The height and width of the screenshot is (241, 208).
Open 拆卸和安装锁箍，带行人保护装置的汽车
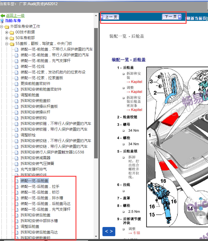pos(54,129)
